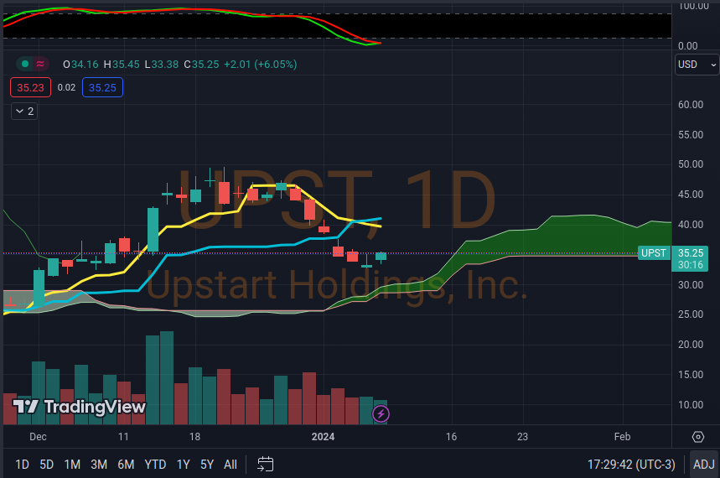Select the 1M time range
The image size is (720, 478).
pos(72,465)
